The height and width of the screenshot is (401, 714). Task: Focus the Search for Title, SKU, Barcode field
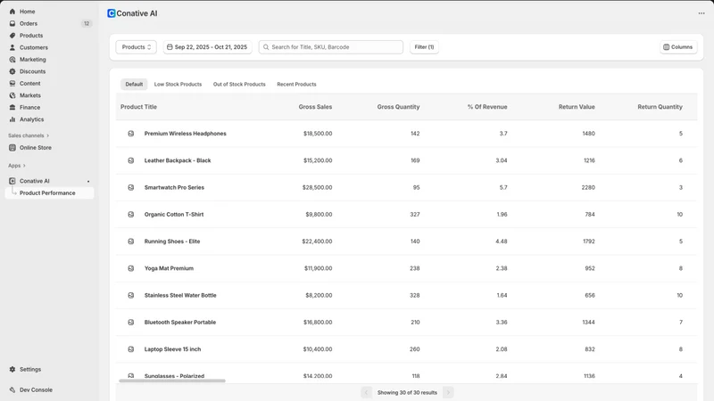point(330,47)
